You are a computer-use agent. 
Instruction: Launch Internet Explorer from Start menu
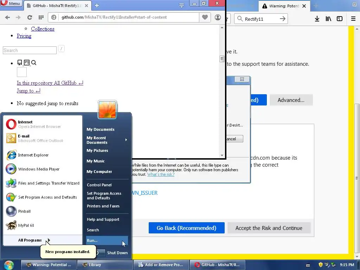(43, 155)
